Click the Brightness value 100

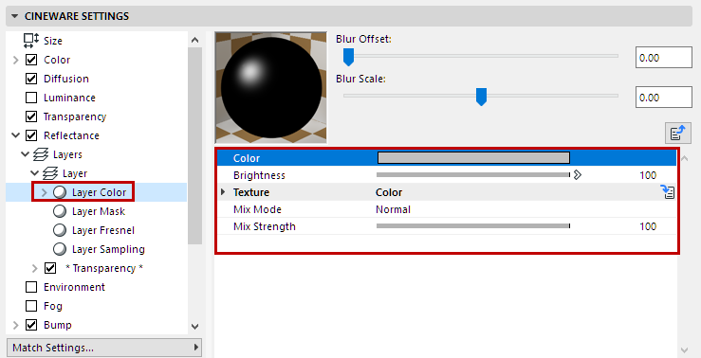(648, 175)
